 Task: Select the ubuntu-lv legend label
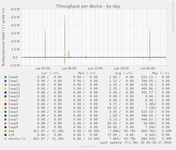pyautogui.click(x=17, y=139)
